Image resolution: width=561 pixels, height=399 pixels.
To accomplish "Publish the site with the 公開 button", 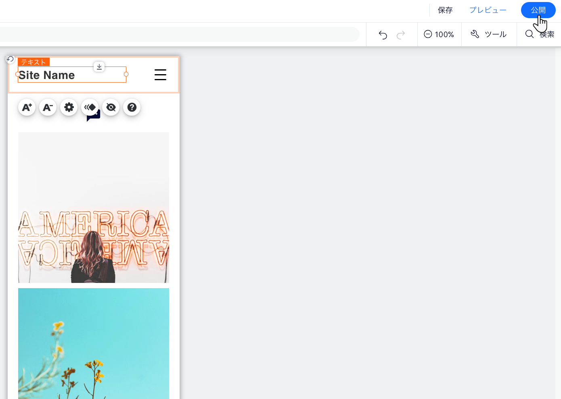I will pyautogui.click(x=538, y=10).
